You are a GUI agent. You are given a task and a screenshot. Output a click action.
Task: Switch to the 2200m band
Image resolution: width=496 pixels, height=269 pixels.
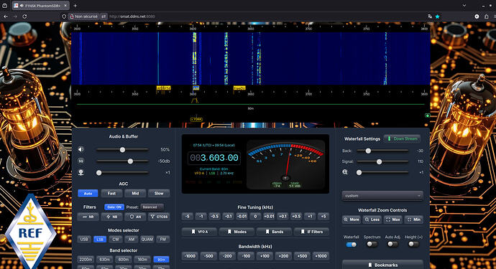click(86, 260)
